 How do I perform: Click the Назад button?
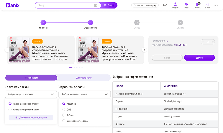coord(167,58)
